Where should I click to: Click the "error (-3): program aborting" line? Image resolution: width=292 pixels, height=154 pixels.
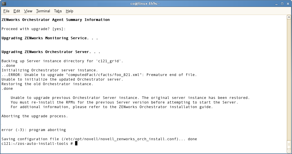[x=34, y=130]
